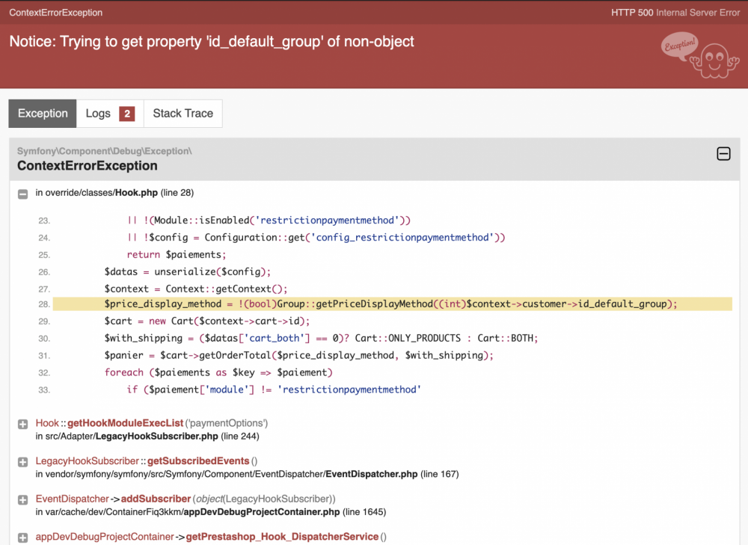The image size is (748, 545).
Task: Click the highlighted code line 28
Action: tap(389, 304)
